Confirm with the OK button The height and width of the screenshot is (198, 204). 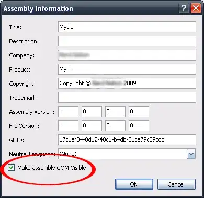click(134, 184)
